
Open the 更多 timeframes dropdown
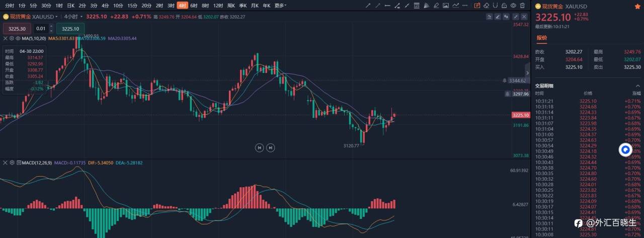click(281, 6)
